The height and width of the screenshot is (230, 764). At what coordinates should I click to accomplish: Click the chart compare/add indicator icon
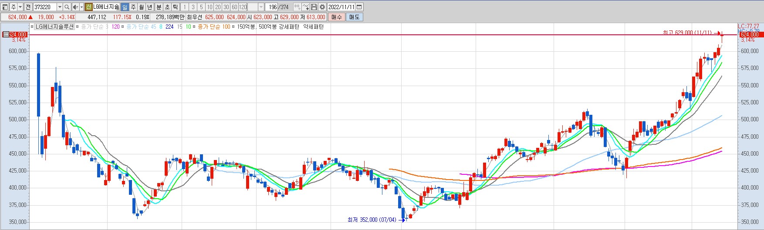coord(297,7)
